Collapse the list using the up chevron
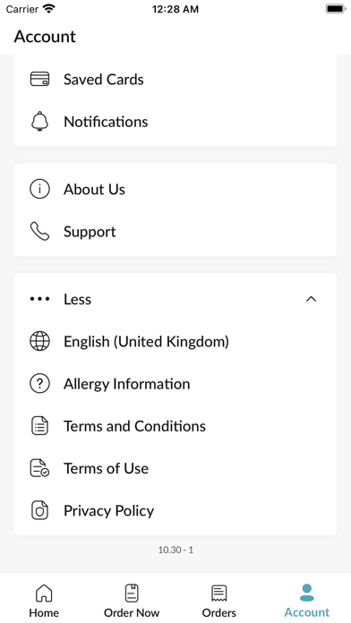The image size is (351, 623). point(311,299)
